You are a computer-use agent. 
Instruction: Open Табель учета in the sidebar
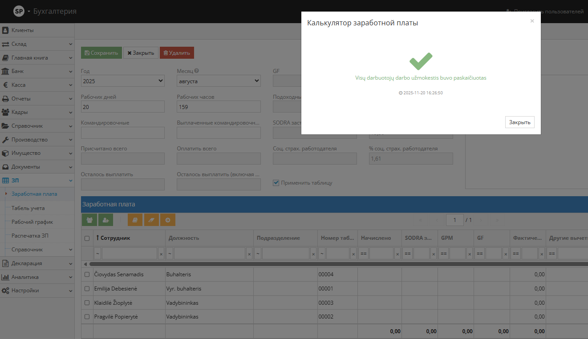pyautogui.click(x=28, y=208)
